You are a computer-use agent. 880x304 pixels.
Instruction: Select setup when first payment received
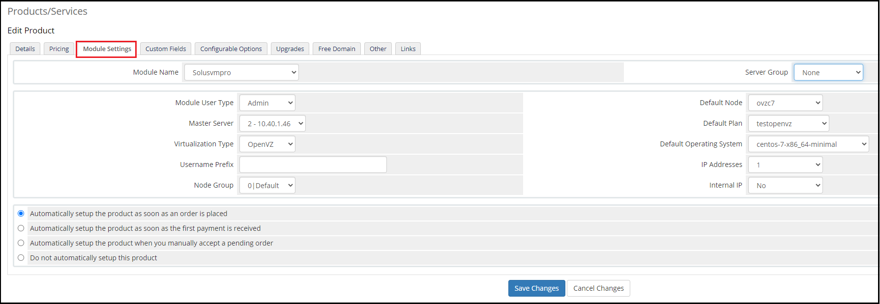coord(21,228)
